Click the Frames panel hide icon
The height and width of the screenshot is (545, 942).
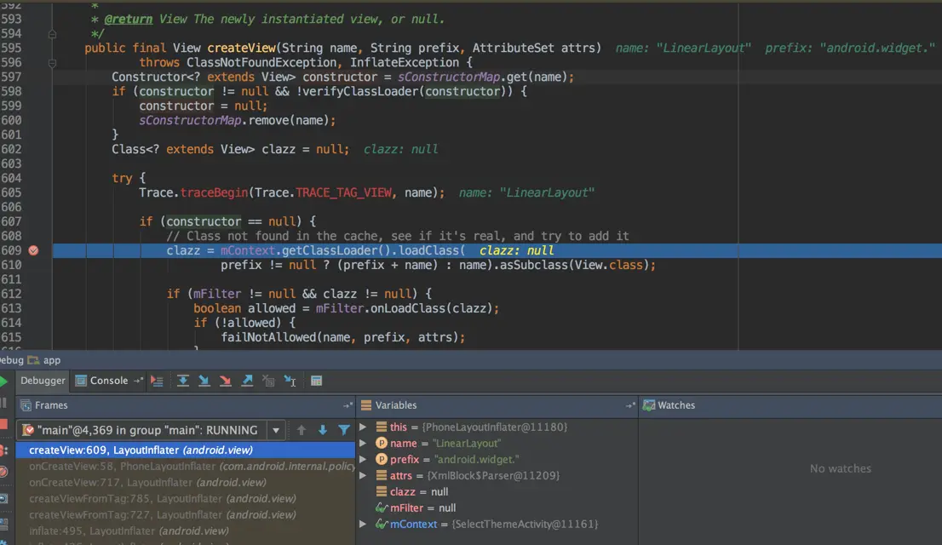(x=348, y=405)
